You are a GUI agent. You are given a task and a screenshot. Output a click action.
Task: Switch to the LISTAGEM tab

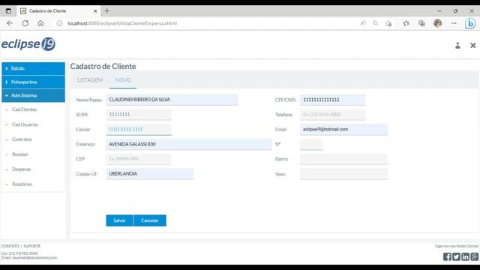coord(90,80)
